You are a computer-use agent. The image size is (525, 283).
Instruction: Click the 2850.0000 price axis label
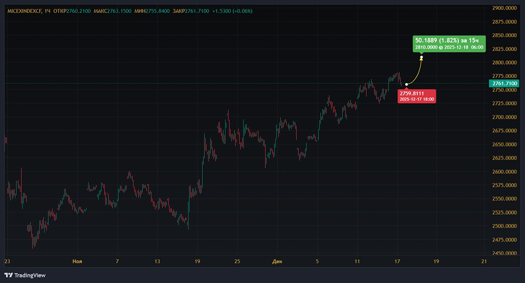click(x=504, y=35)
